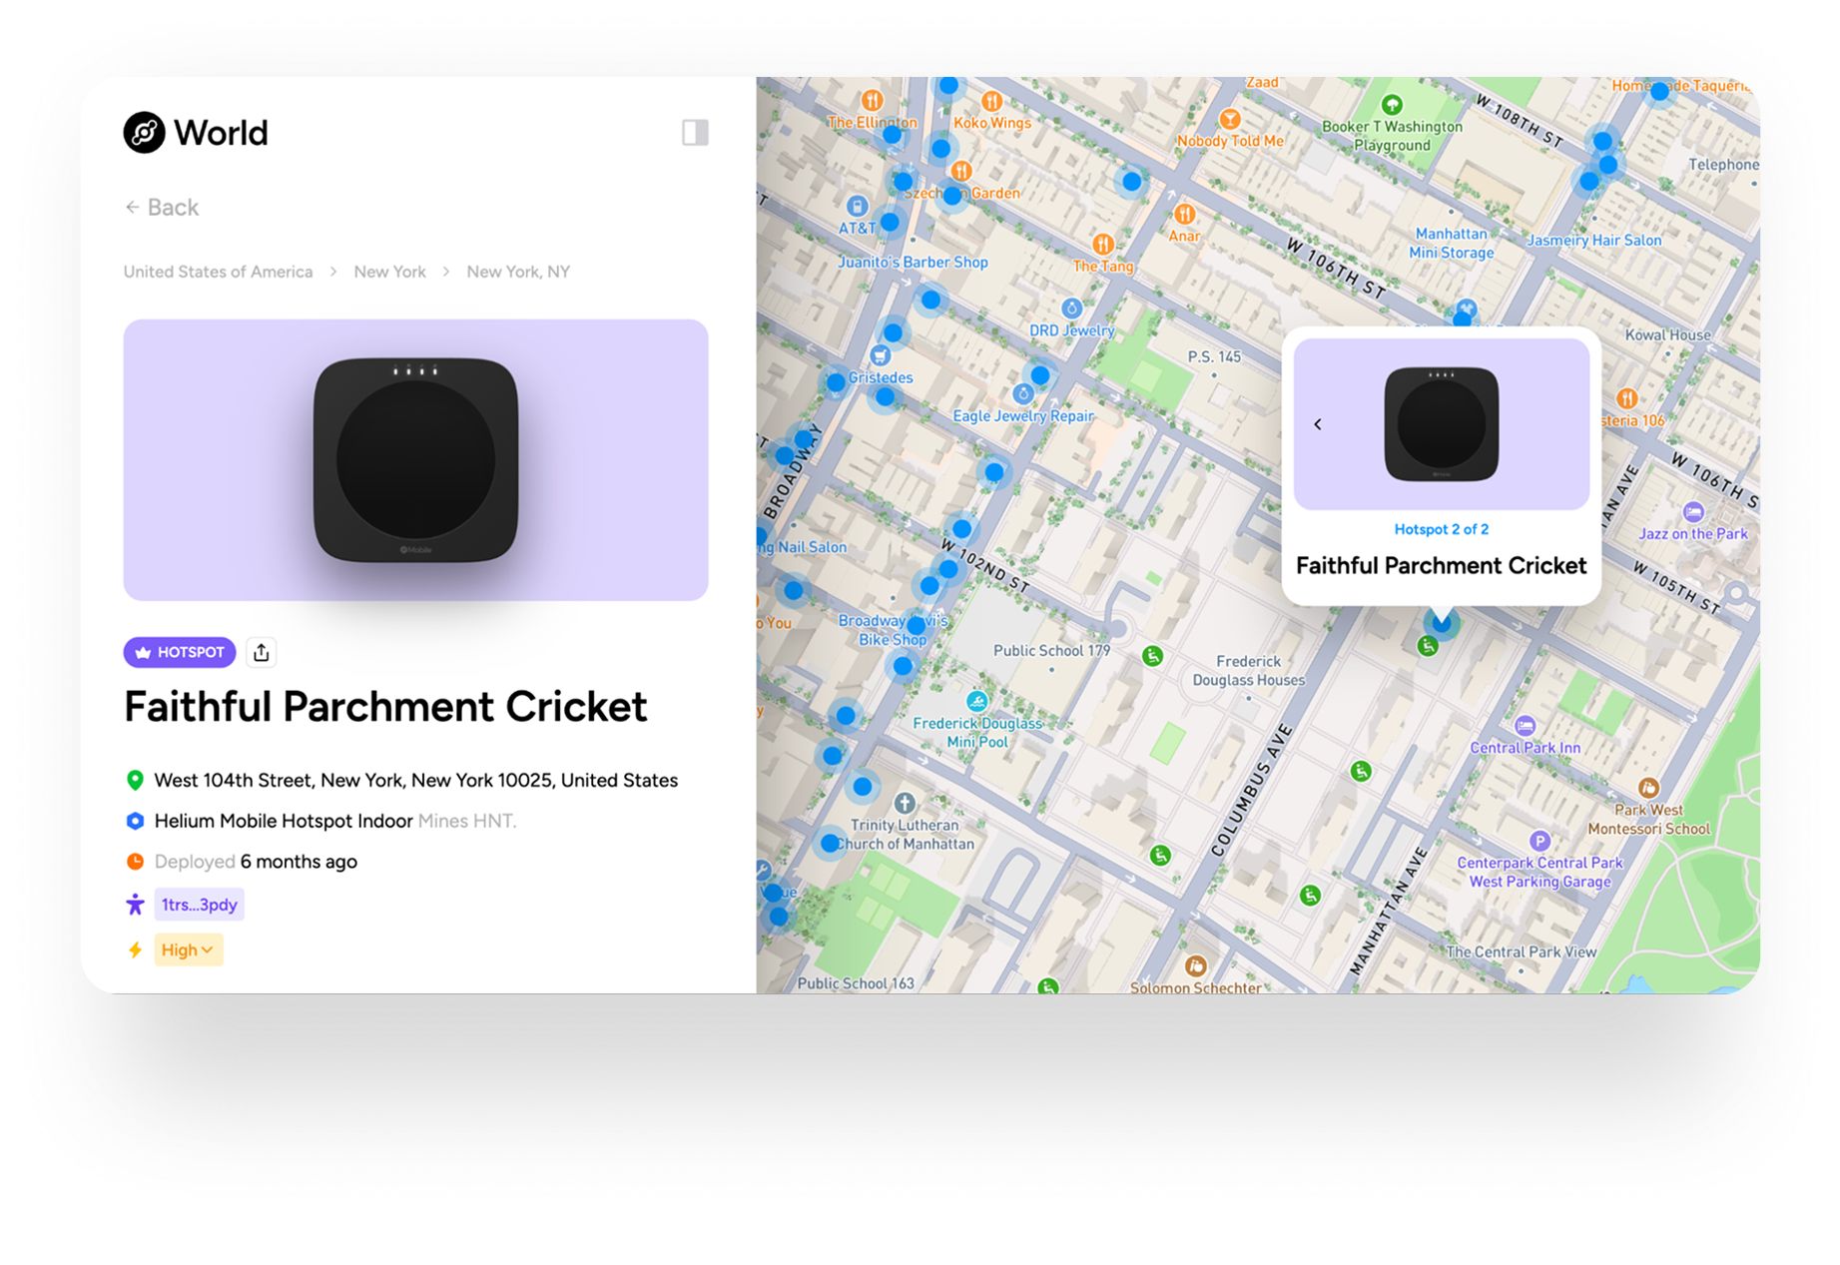
Task: Click Frederick Douglass Mini Pool swimming icon
Action: (x=977, y=700)
